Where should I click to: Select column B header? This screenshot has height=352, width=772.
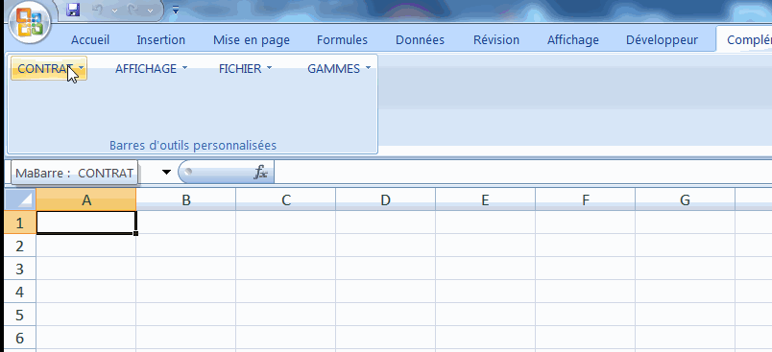(186, 199)
